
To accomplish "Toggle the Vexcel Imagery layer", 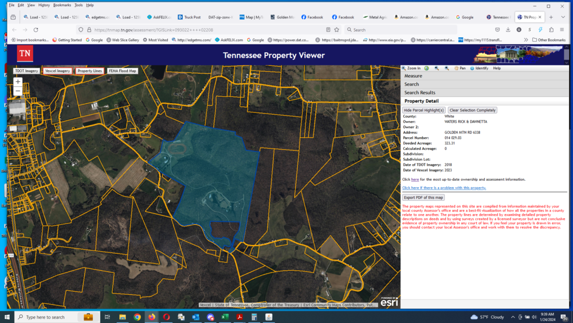I will (57, 71).
